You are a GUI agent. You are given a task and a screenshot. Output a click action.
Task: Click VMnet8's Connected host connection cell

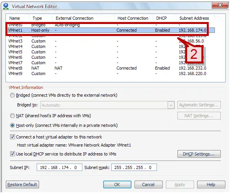point(126,68)
